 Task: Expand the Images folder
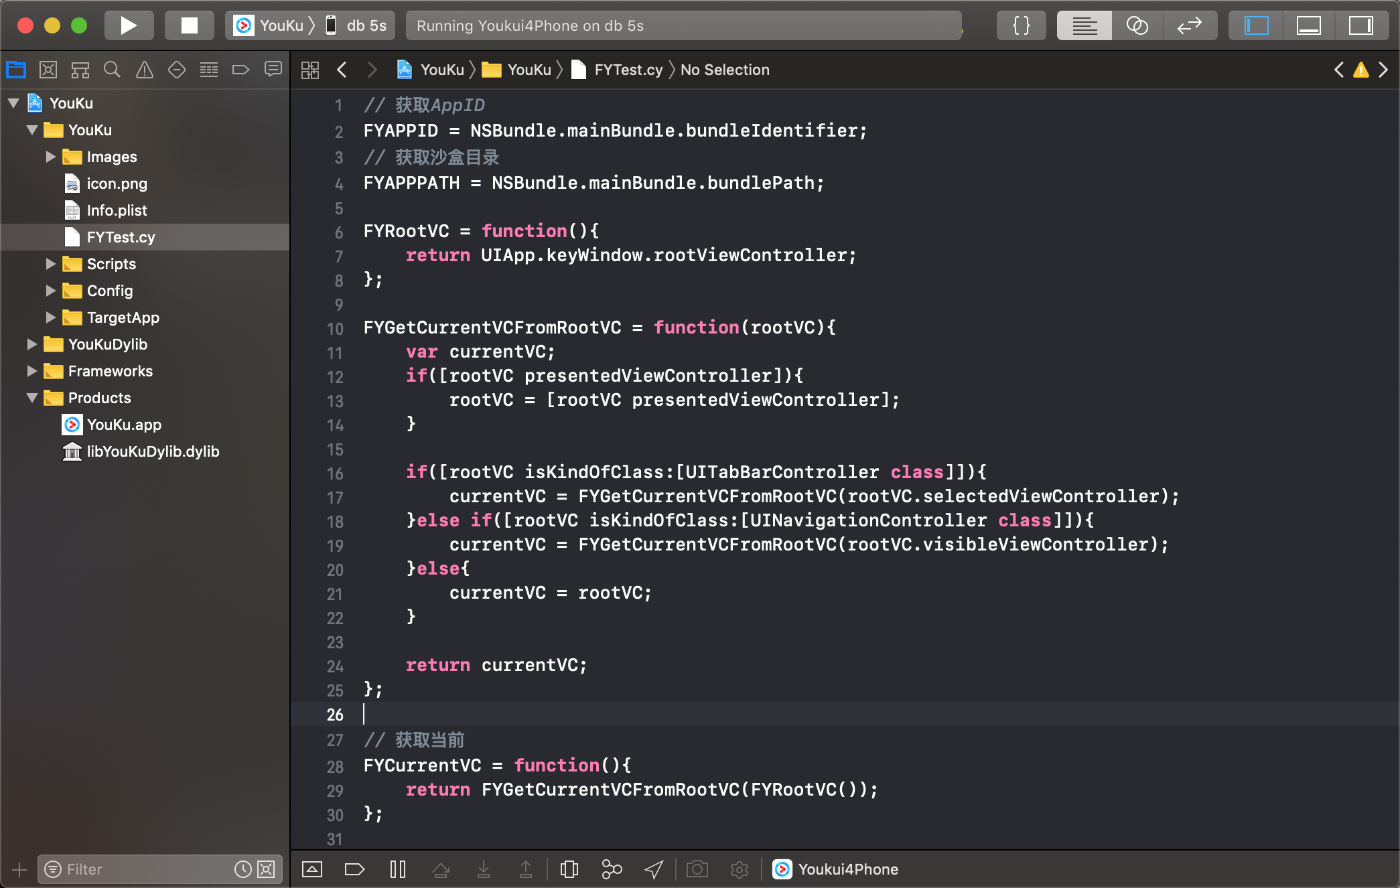coord(50,157)
